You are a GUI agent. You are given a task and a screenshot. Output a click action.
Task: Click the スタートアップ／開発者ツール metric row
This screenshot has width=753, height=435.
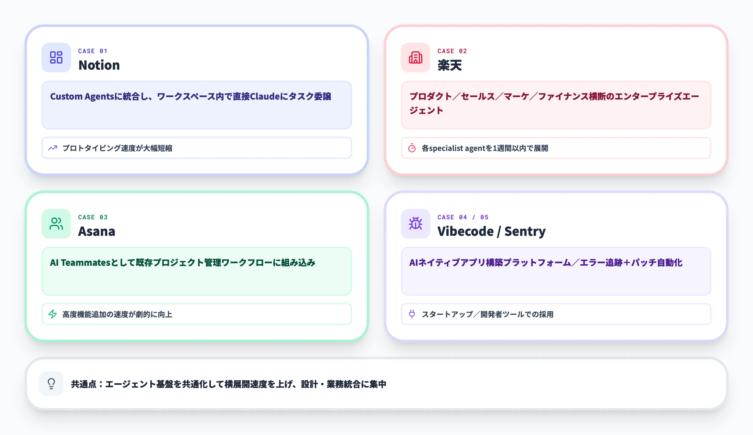coord(556,314)
